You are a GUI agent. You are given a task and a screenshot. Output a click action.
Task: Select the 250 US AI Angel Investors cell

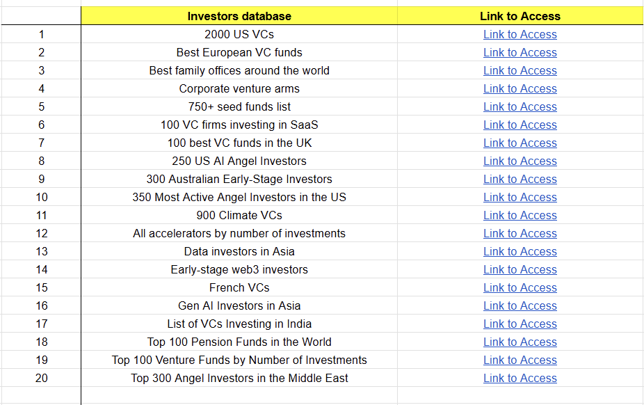[239, 161]
